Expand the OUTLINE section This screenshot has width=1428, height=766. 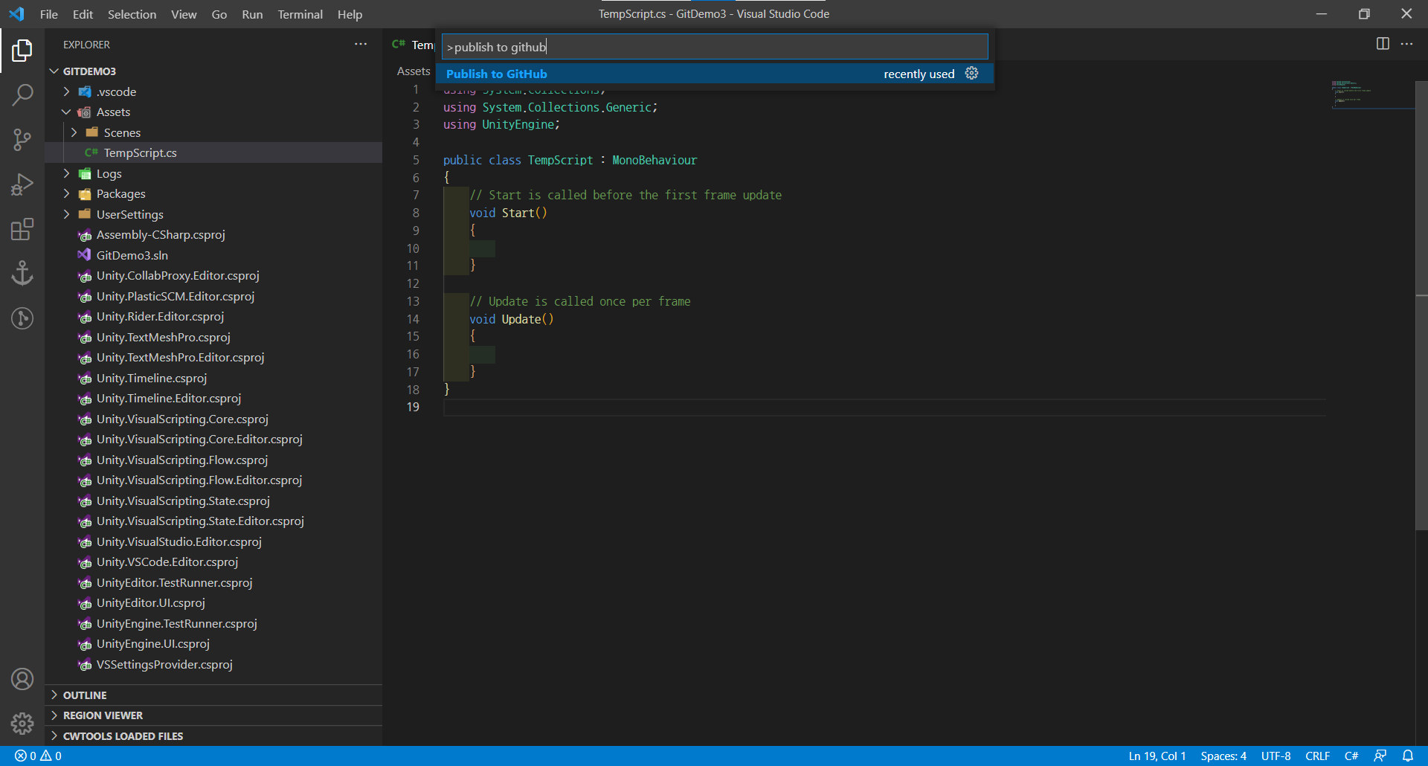[213, 695]
